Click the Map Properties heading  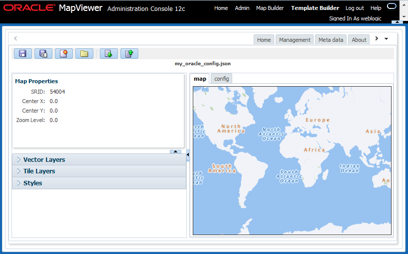click(x=36, y=81)
